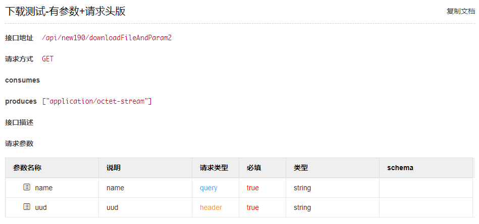Select the string type in the uud row
The width and height of the screenshot is (479, 224).
[x=302, y=207]
